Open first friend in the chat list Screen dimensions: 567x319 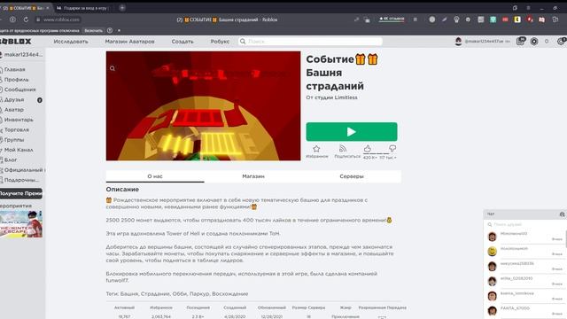coord(525,237)
